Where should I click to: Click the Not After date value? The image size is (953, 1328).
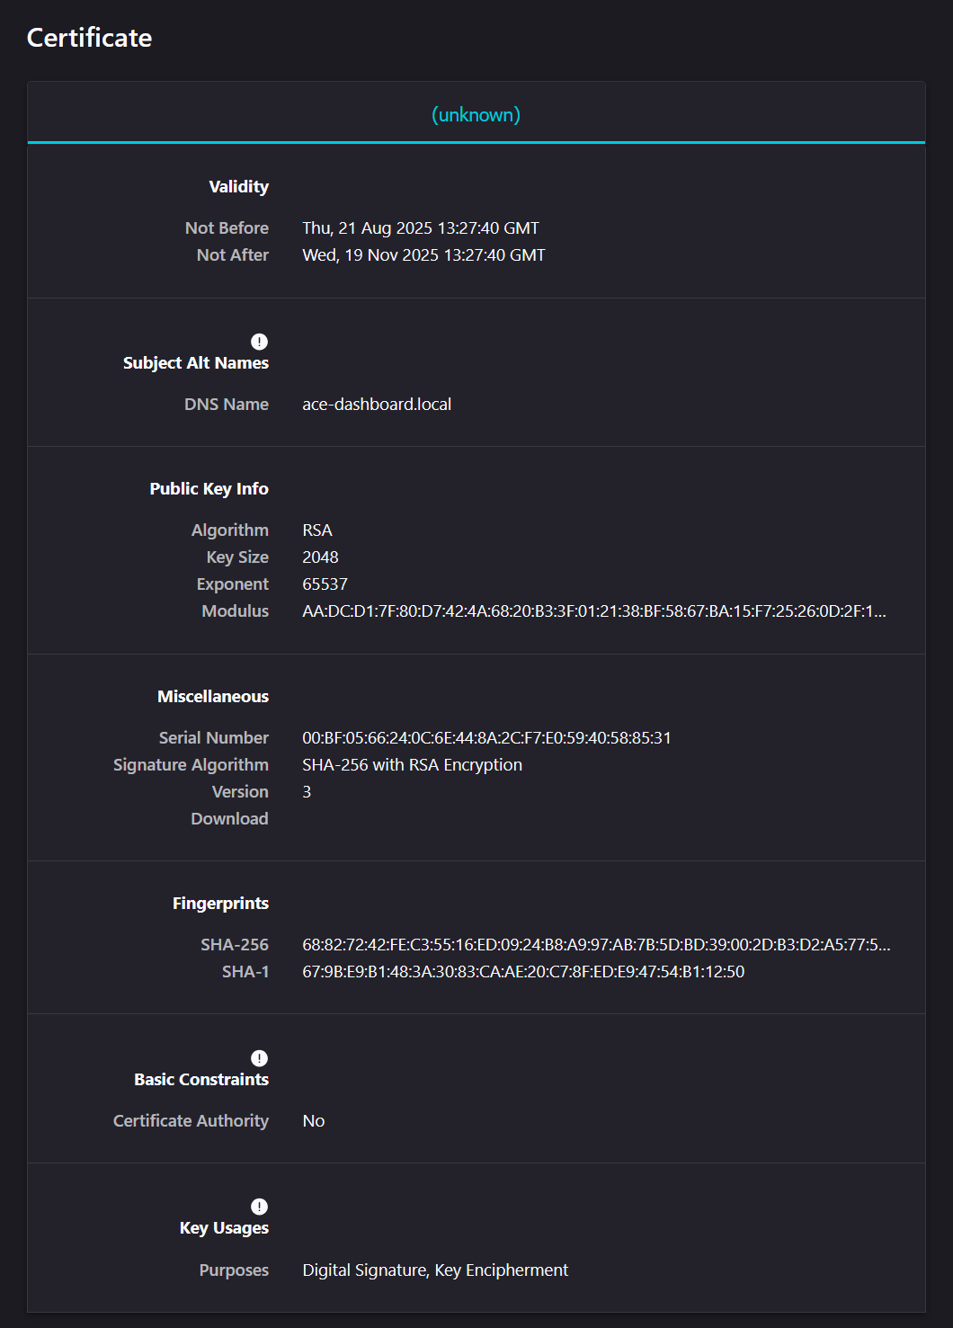coord(423,255)
